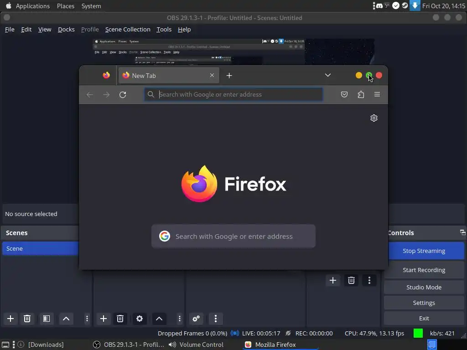Move scene up with the Scenes arrow
Screen dimensions: 467x350
click(x=66, y=319)
